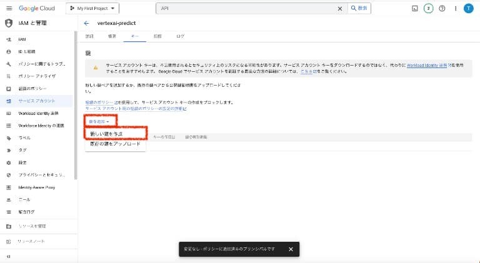Choose 新しい鍵を作成 from the dropdown menu
This screenshot has width=480, height=263.
click(116, 134)
